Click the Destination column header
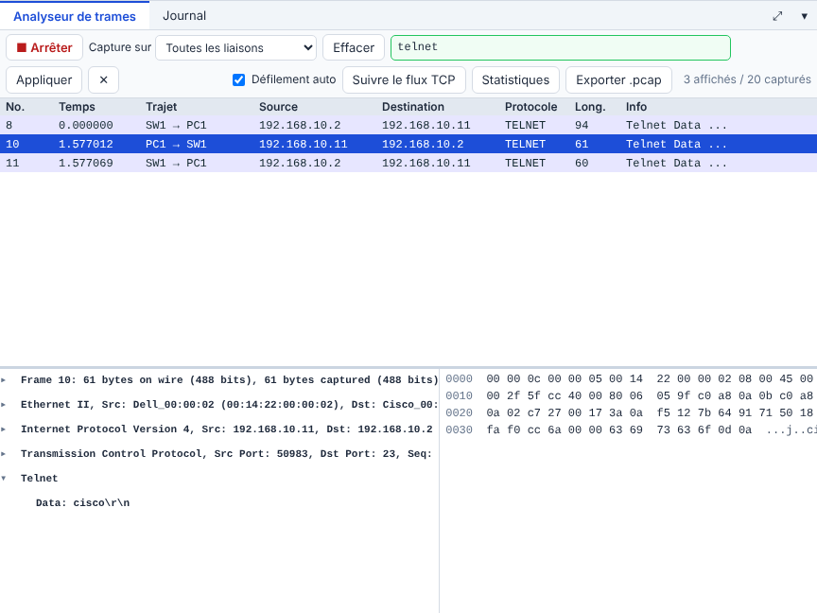The height and width of the screenshot is (613, 817). tap(412, 107)
